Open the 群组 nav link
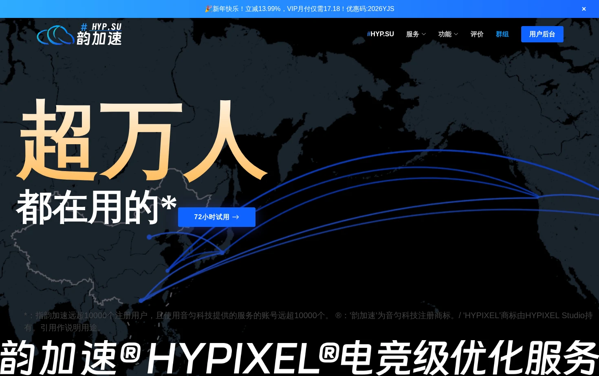599x376 pixels. point(502,34)
